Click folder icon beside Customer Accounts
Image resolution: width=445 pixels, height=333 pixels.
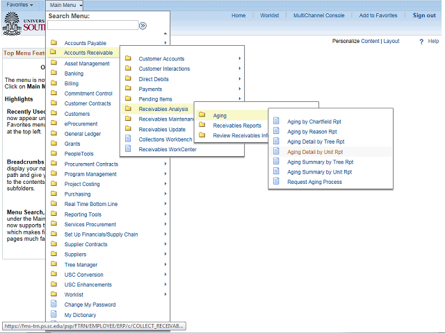tap(128, 59)
